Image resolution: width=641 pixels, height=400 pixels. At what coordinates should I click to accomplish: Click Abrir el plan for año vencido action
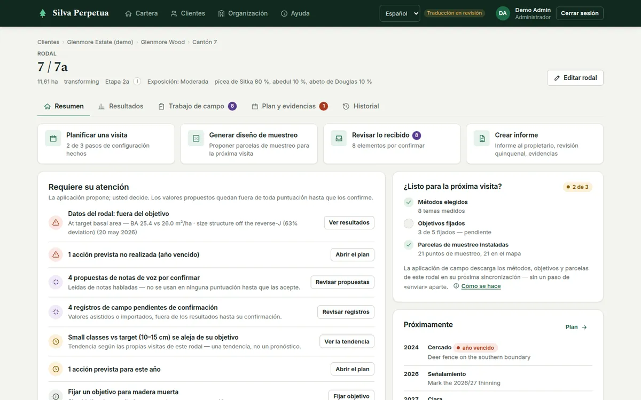click(x=353, y=255)
